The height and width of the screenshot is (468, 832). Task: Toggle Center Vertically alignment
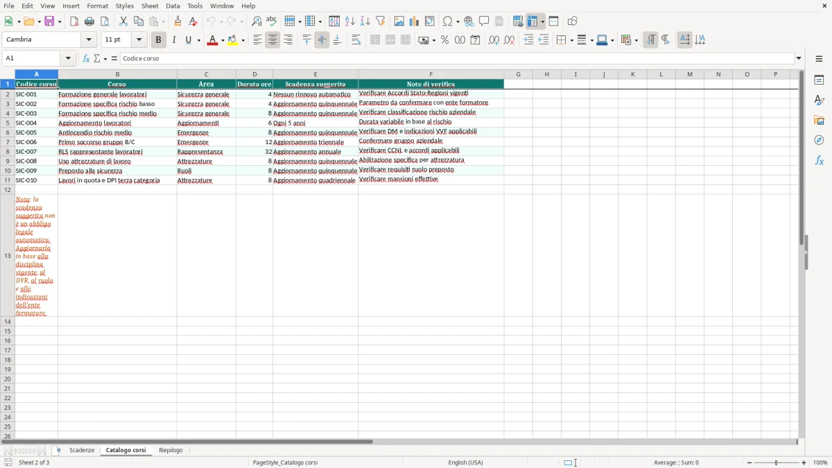pyautogui.click(x=322, y=40)
